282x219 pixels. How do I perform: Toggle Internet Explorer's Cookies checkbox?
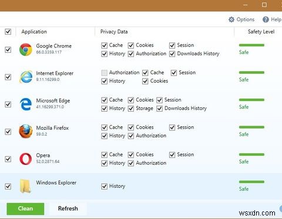(145, 81)
